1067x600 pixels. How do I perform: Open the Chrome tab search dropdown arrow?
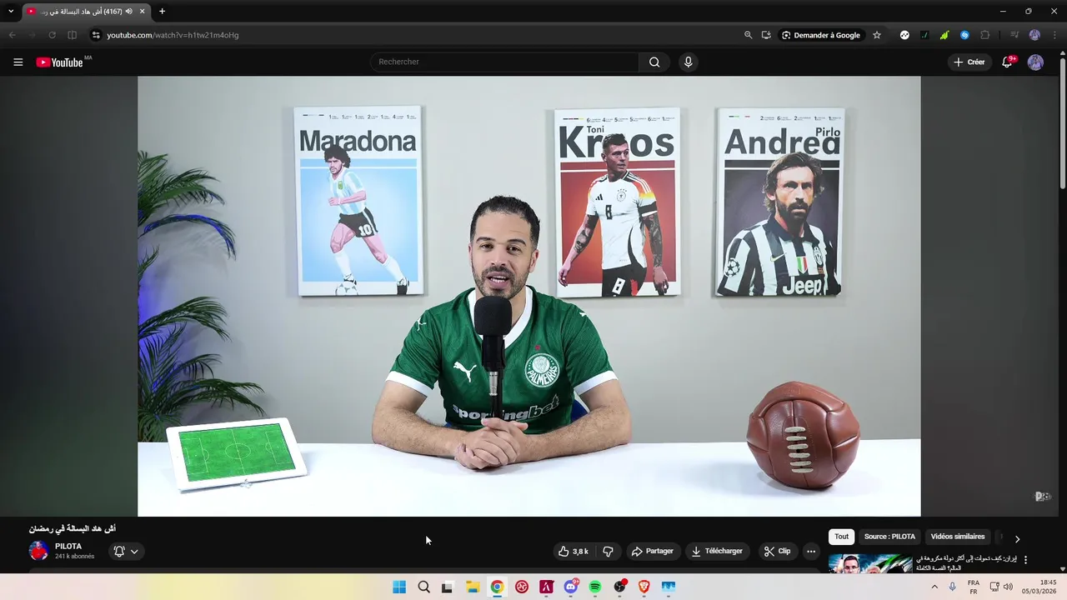tap(11, 12)
